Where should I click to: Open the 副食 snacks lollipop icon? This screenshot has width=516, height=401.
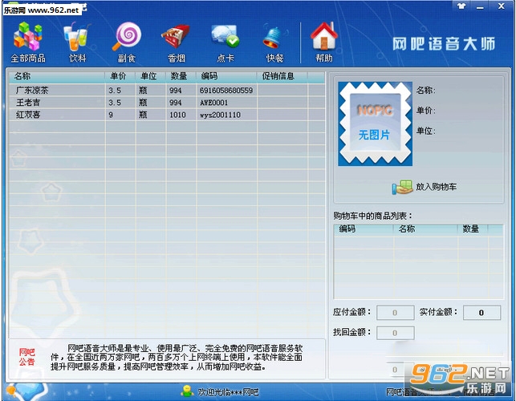click(x=127, y=43)
